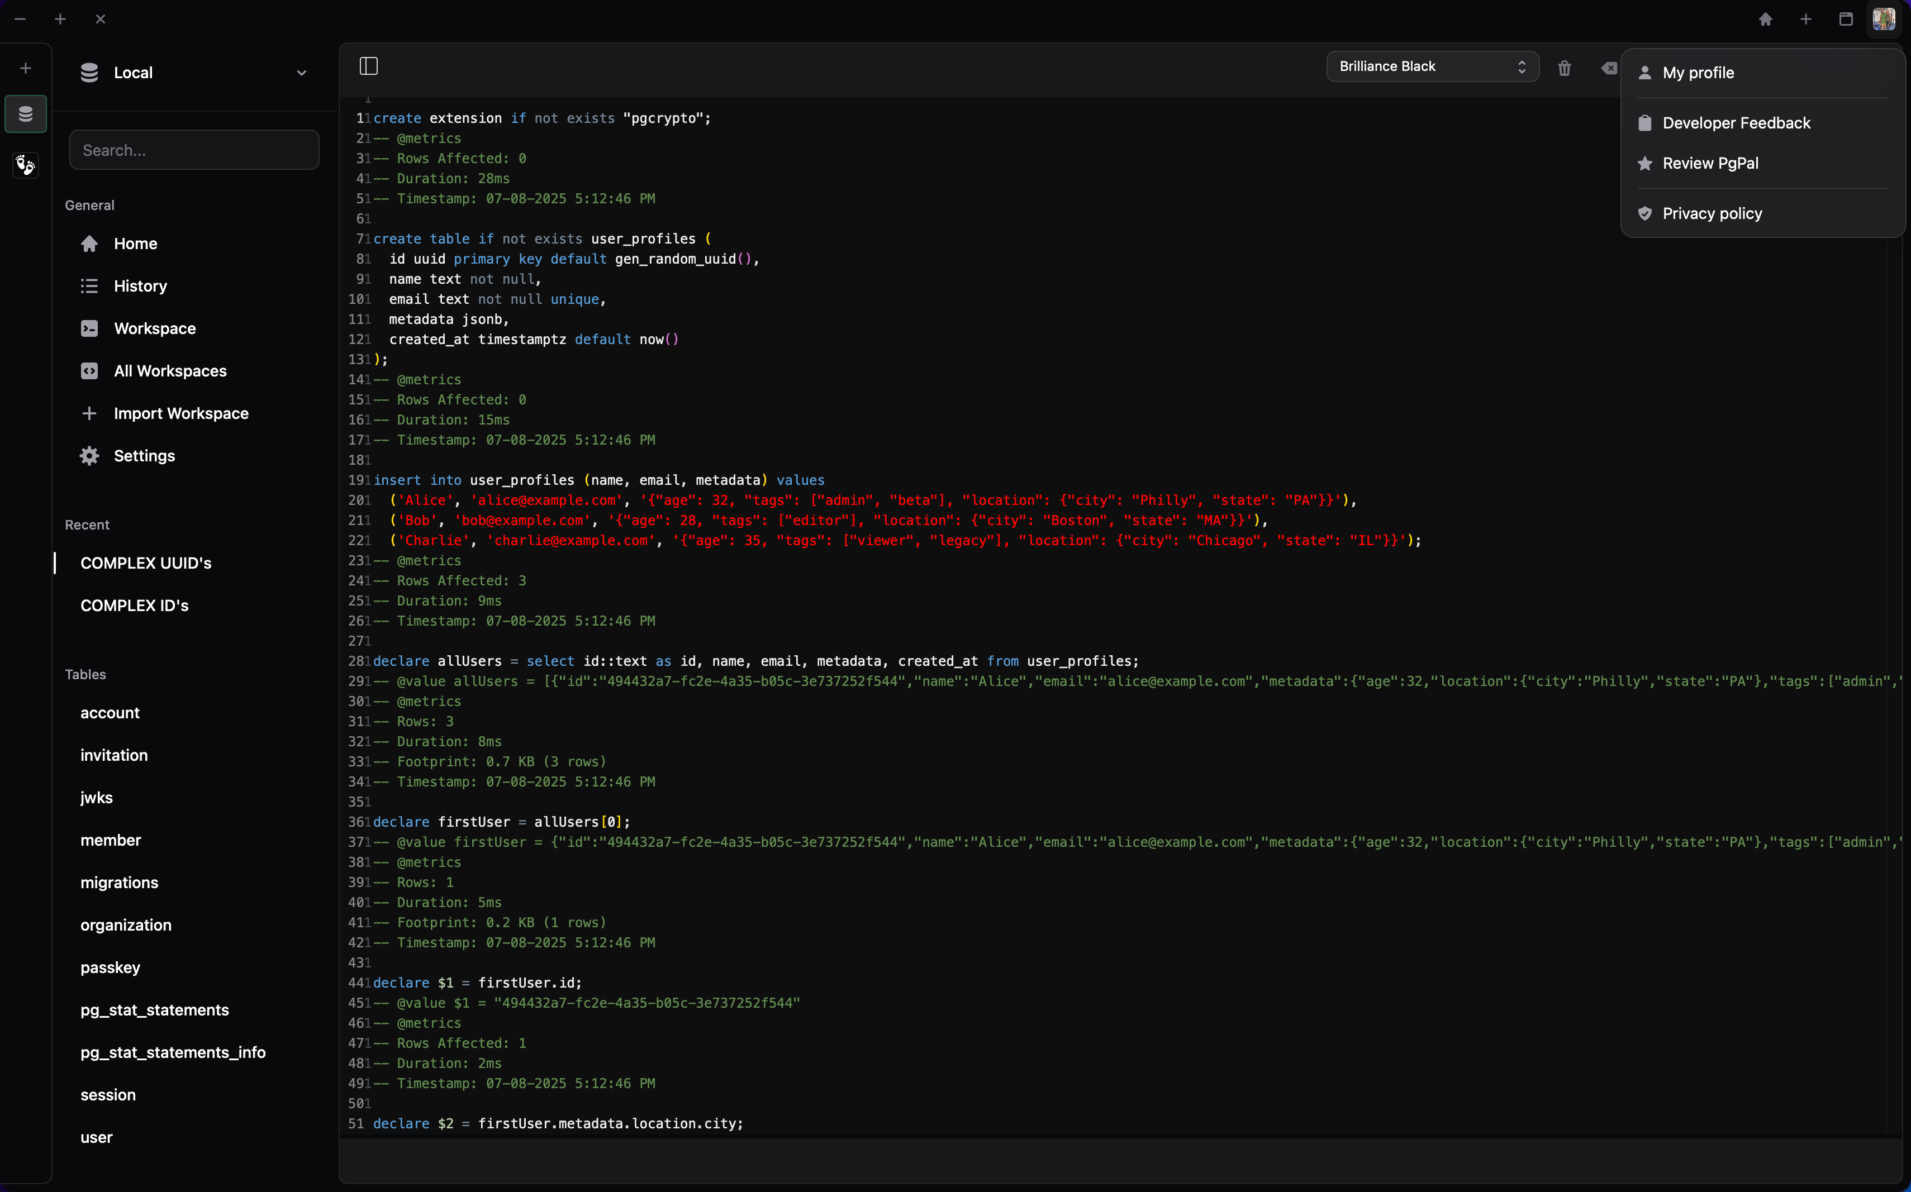Click the shield icon beside Privacy policy
Screen dimensions: 1911x1192
click(1644, 213)
